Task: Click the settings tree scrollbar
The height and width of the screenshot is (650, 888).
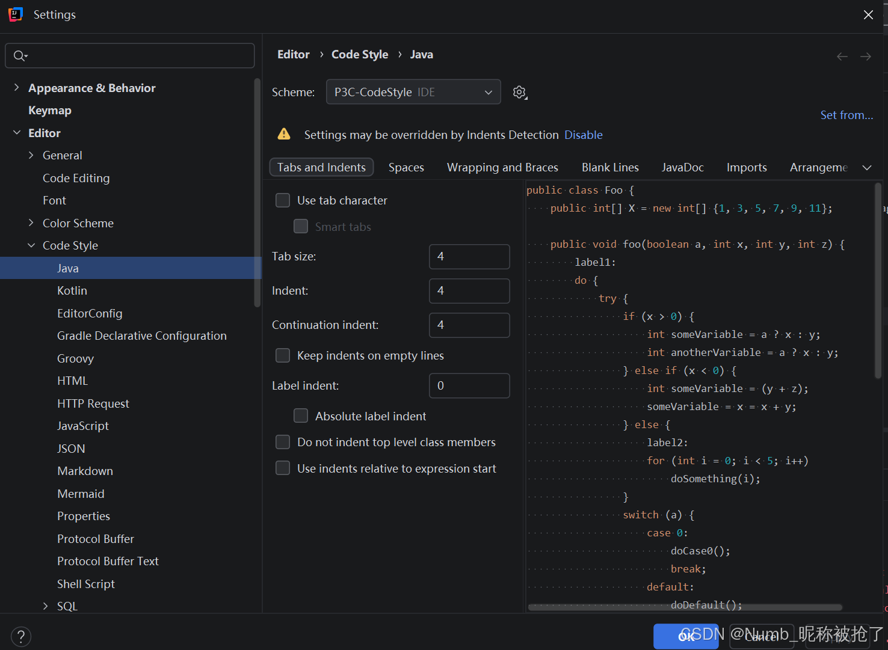Action: (257, 192)
